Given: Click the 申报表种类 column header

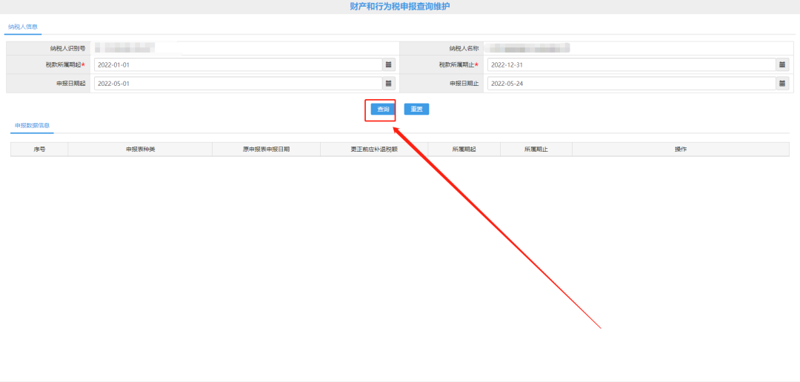Looking at the screenshot, I should tap(140, 150).
